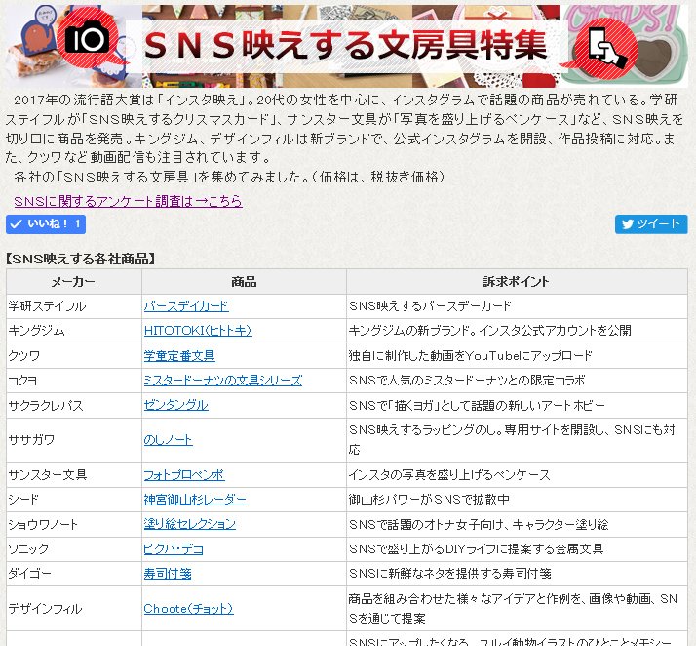Open the ピクバ・デコ link
Image resolution: width=696 pixels, height=646 pixels.
tap(174, 549)
